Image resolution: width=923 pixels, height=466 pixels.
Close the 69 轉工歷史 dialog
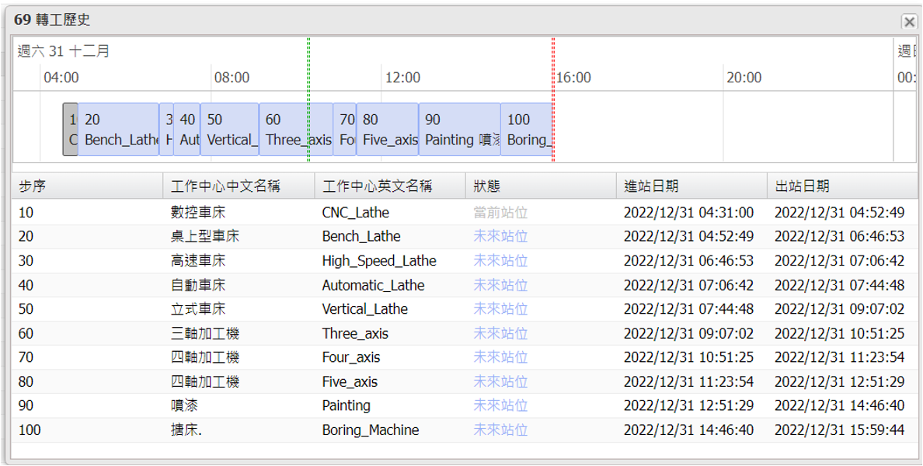(x=908, y=22)
